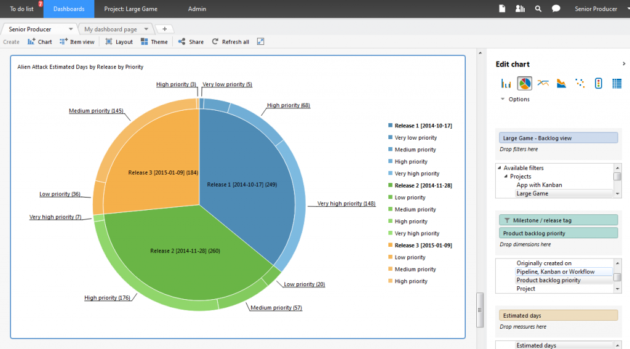Click the Release 2 green legend swatch

(x=390, y=186)
